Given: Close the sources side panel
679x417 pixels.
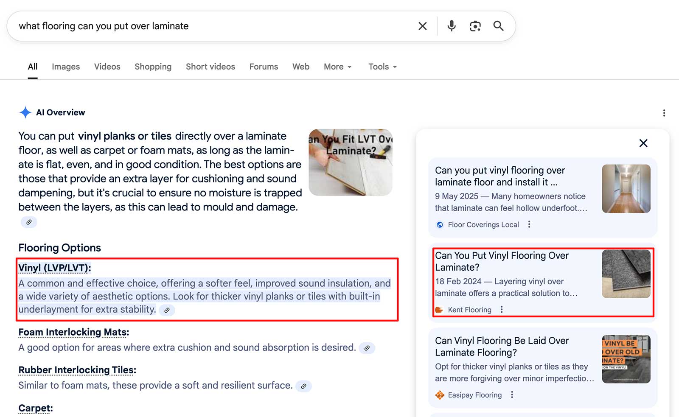Looking at the screenshot, I should tap(643, 143).
